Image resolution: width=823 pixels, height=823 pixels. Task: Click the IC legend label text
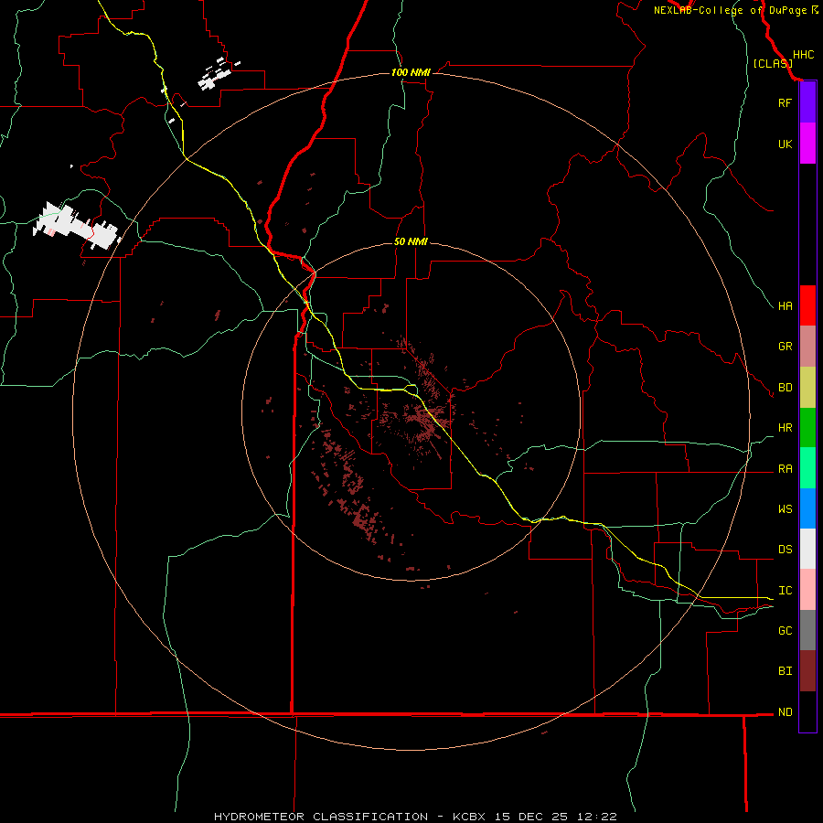click(x=786, y=591)
